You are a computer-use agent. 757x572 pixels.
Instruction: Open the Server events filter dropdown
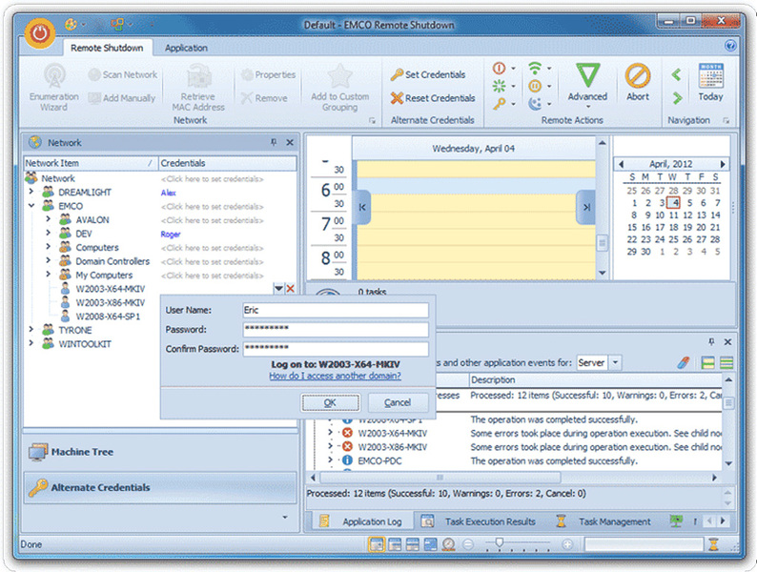point(615,362)
